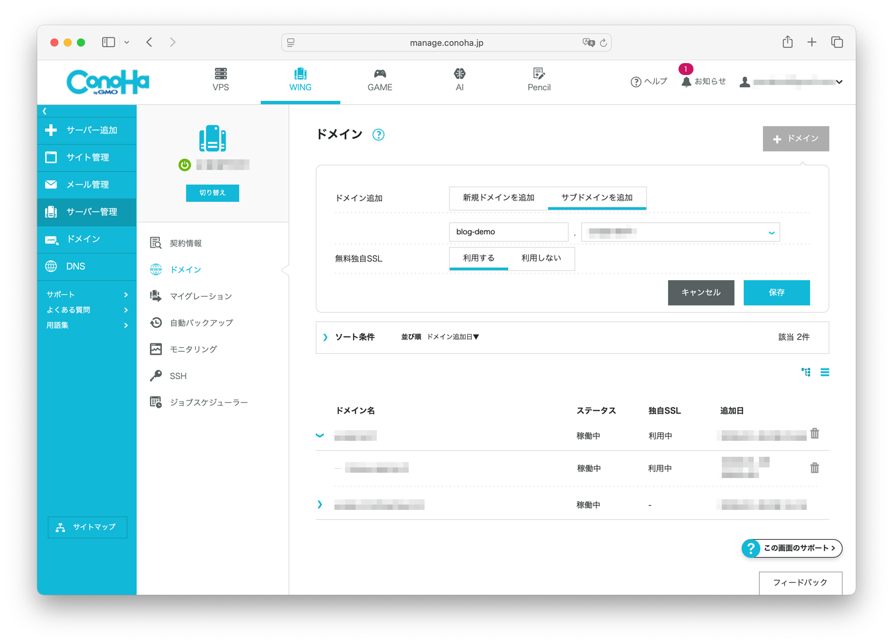Click the subdomain name input field

pos(508,232)
